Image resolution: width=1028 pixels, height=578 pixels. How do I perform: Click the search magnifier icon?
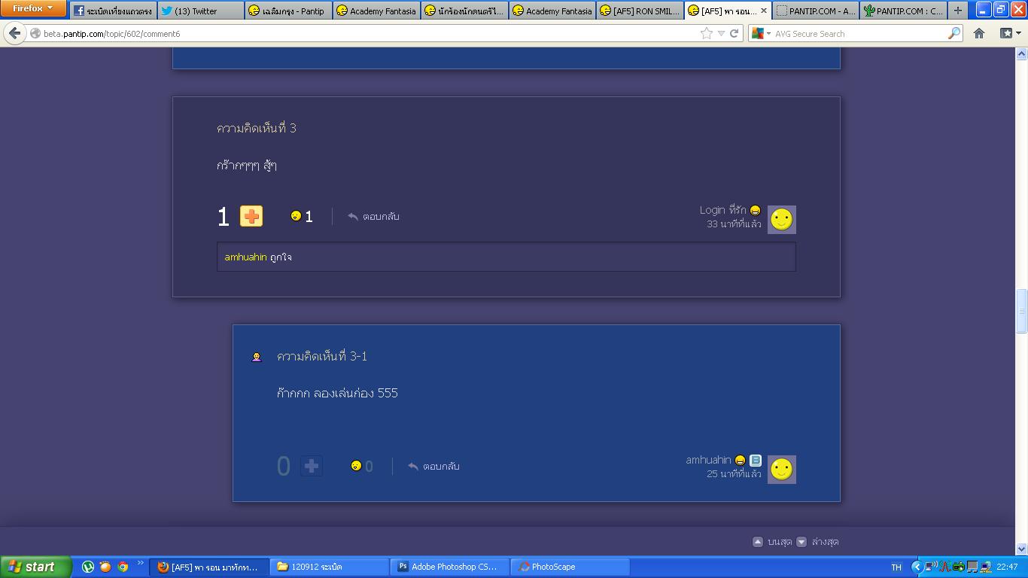(954, 33)
